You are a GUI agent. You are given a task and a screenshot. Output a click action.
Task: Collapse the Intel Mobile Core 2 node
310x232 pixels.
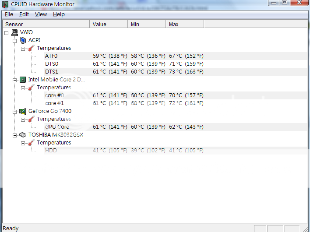[14, 80]
